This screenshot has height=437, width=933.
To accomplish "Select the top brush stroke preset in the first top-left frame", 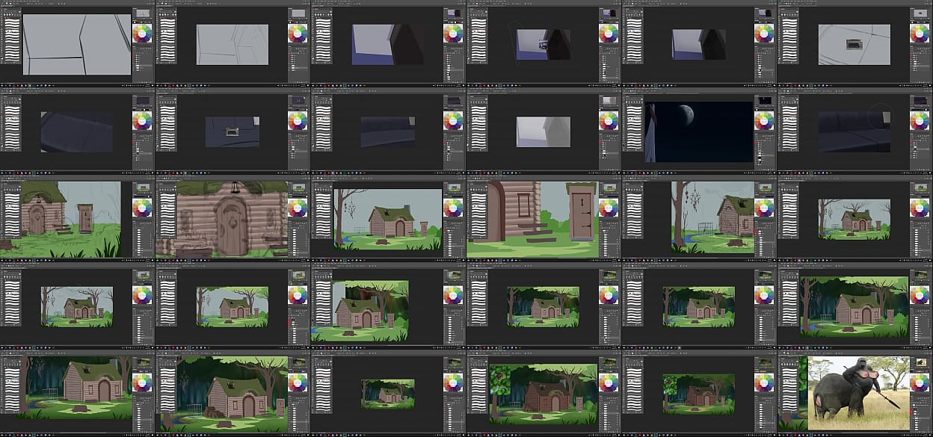I will (12, 20).
